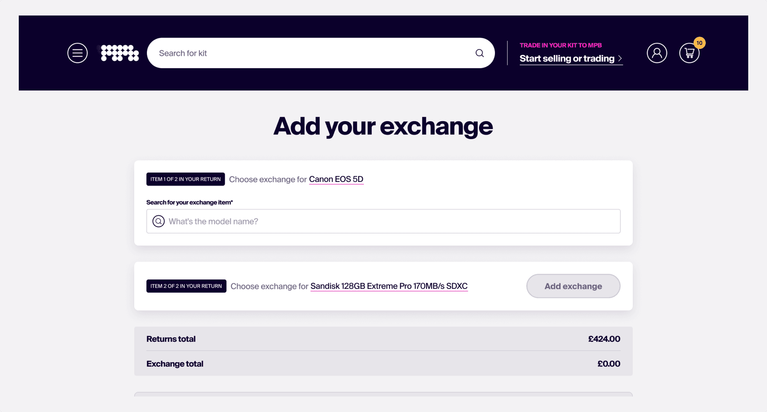767x412 pixels.
Task: Click the Exchange total label
Action: click(175, 364)
